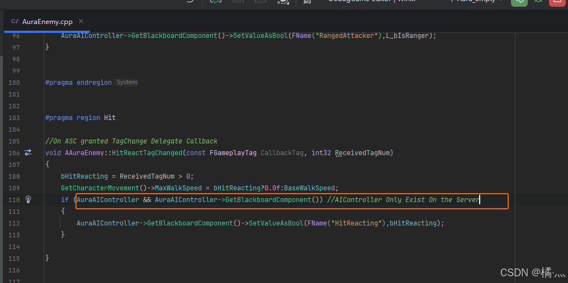Viewport: 568px width, 283px height.
Task: Open the lightbulb quick-fix on line 110
Action: 29,199
